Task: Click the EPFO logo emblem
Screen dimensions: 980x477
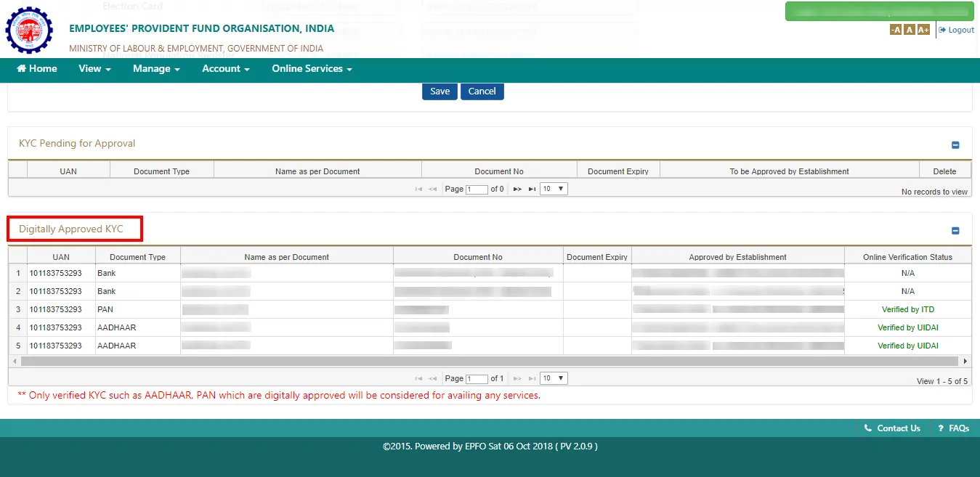Action: (x=29, y=30)
